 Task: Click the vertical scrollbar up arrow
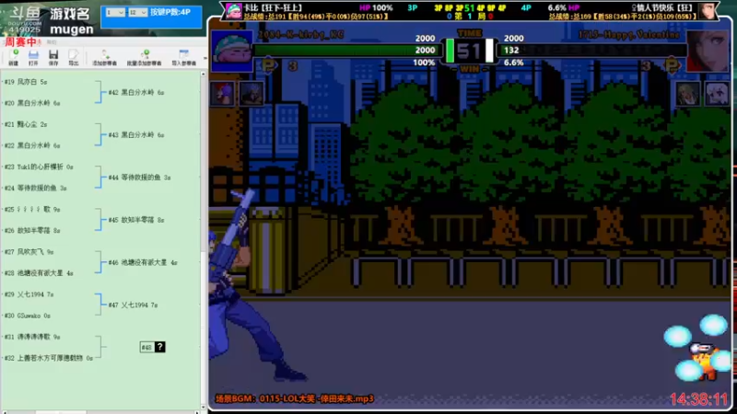point(203,74)
